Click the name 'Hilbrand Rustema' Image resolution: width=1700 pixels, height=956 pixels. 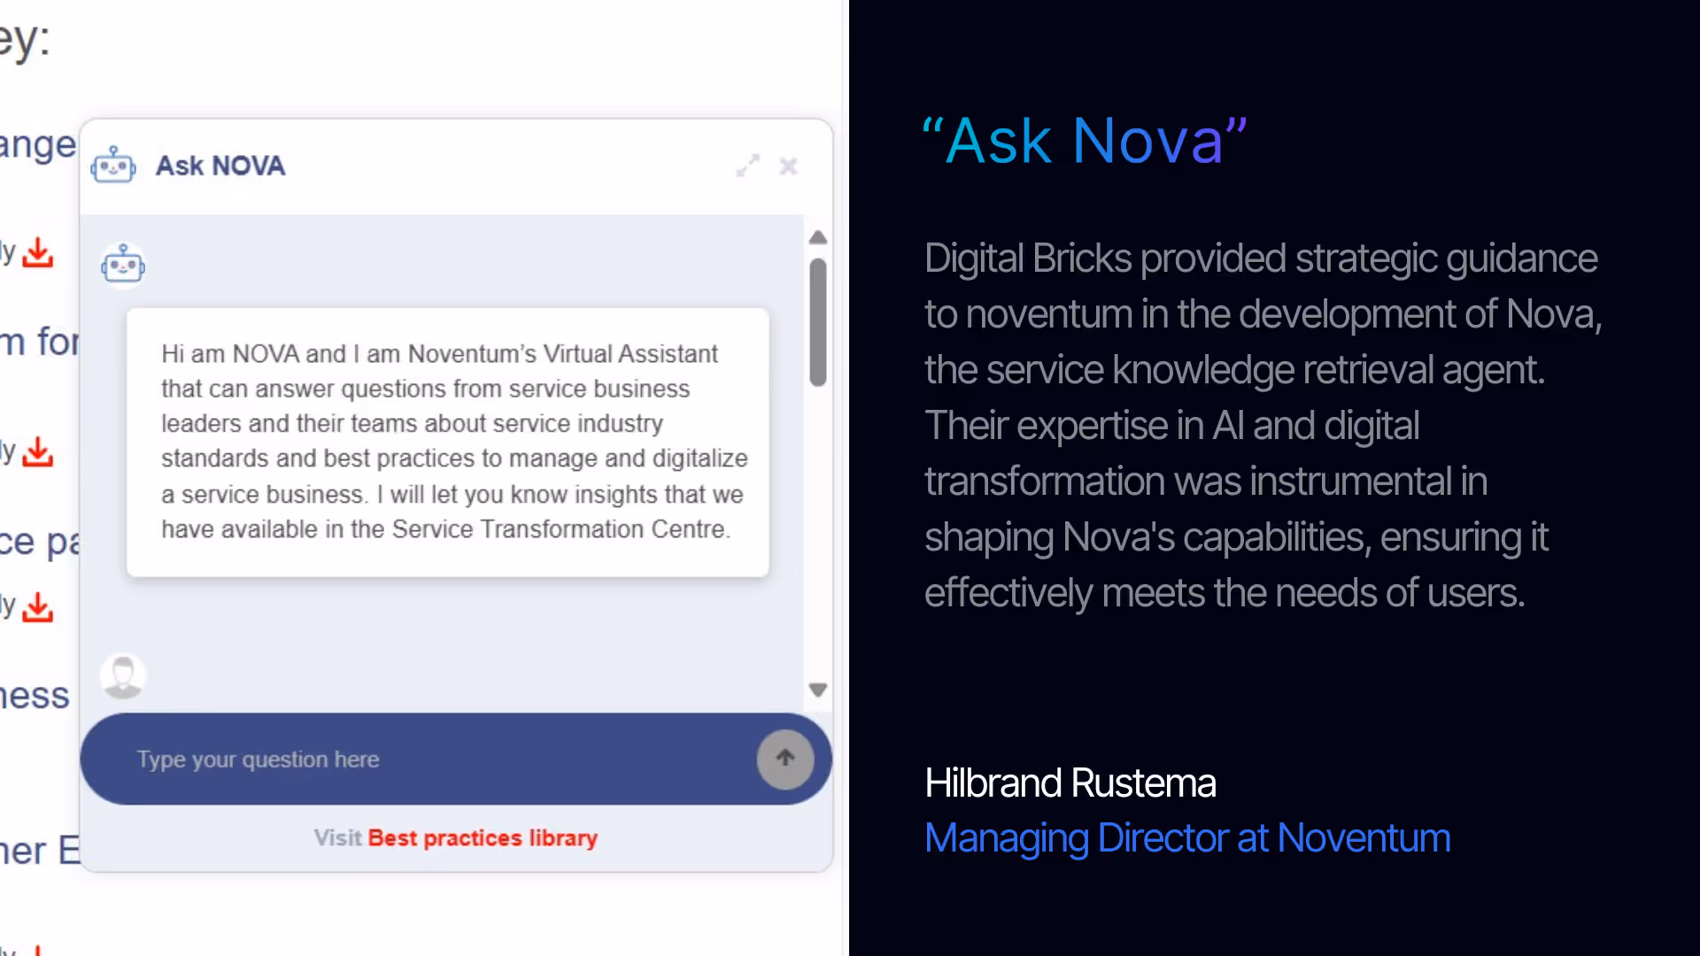[1070, 783]
